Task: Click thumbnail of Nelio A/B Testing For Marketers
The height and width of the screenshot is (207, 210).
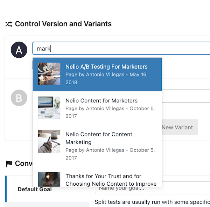Action: [49, 74]
